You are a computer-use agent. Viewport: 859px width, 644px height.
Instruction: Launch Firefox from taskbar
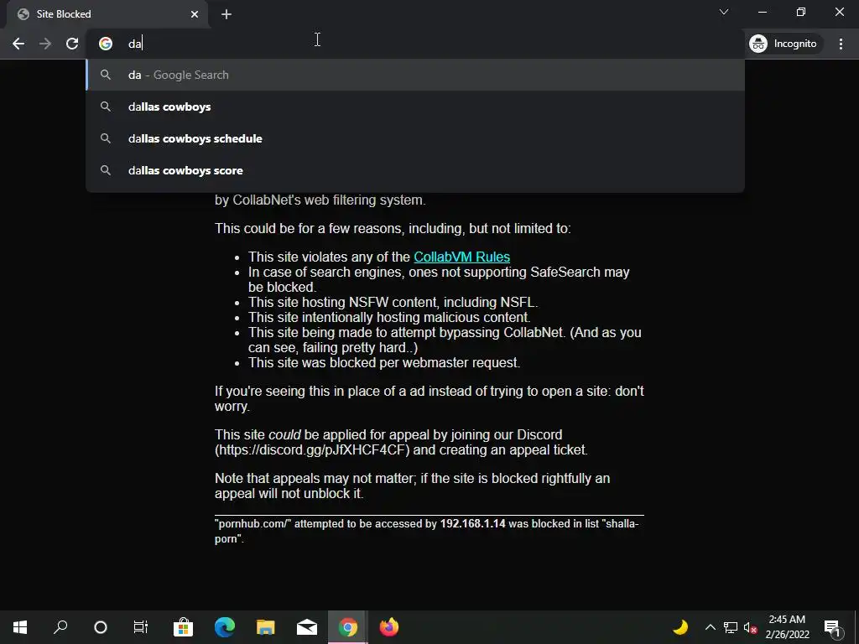pyautogui.click(x=389, y=627)
